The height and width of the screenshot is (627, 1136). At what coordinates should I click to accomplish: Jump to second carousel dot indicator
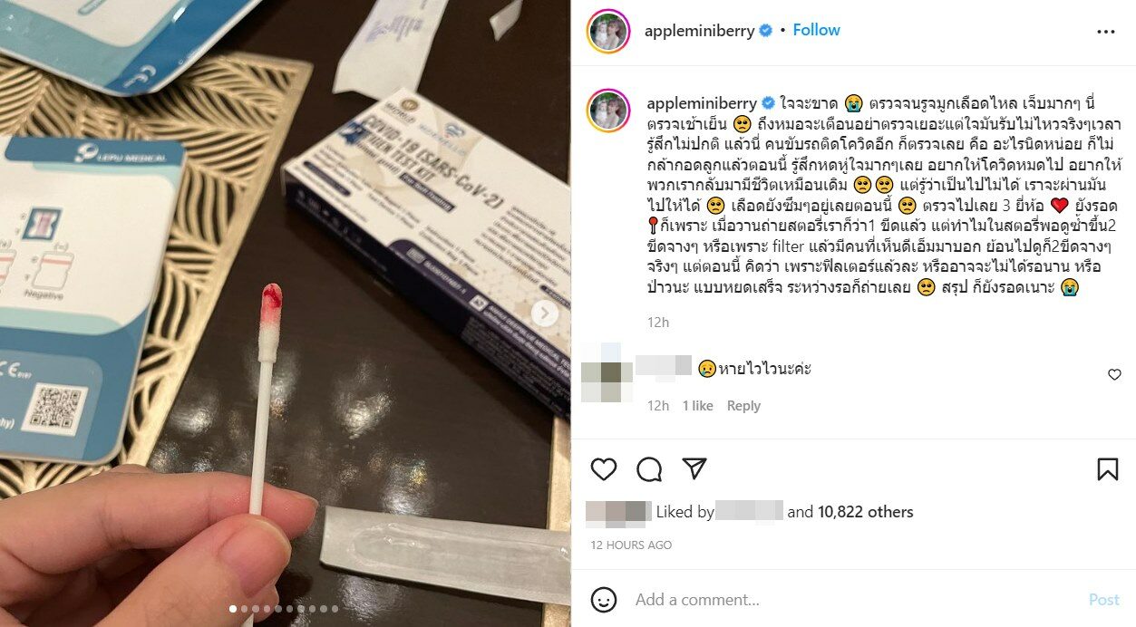(x=244, y=609)
